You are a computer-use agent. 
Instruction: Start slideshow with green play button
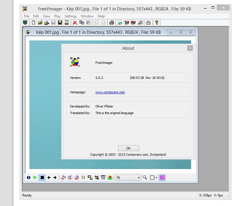click(35, 178)
